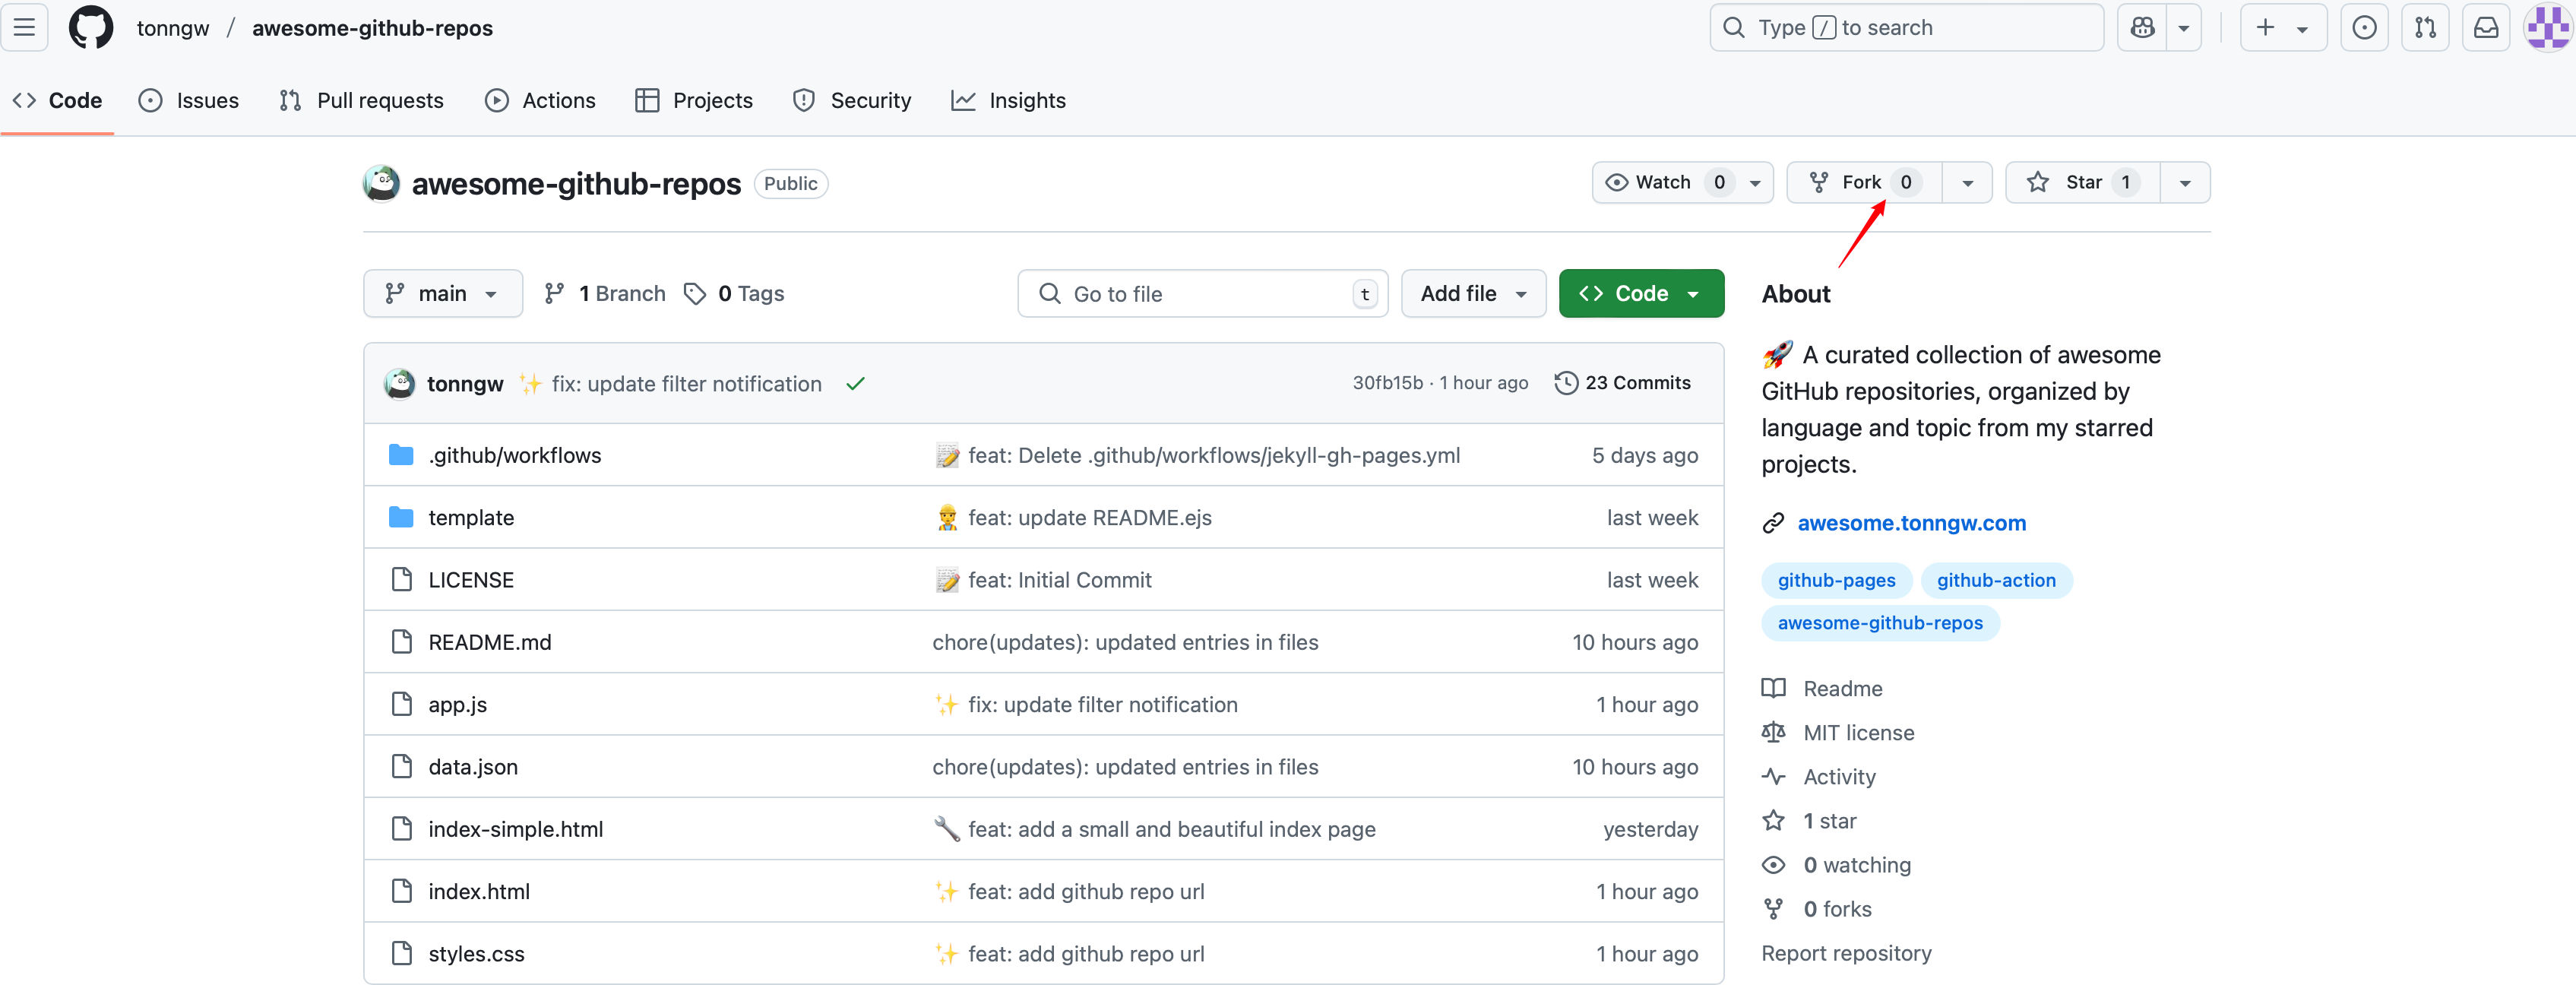This screenshot has height=985, width=2576.
Task: Jump to Readme in About sidebar
Action: (1842, 688)
